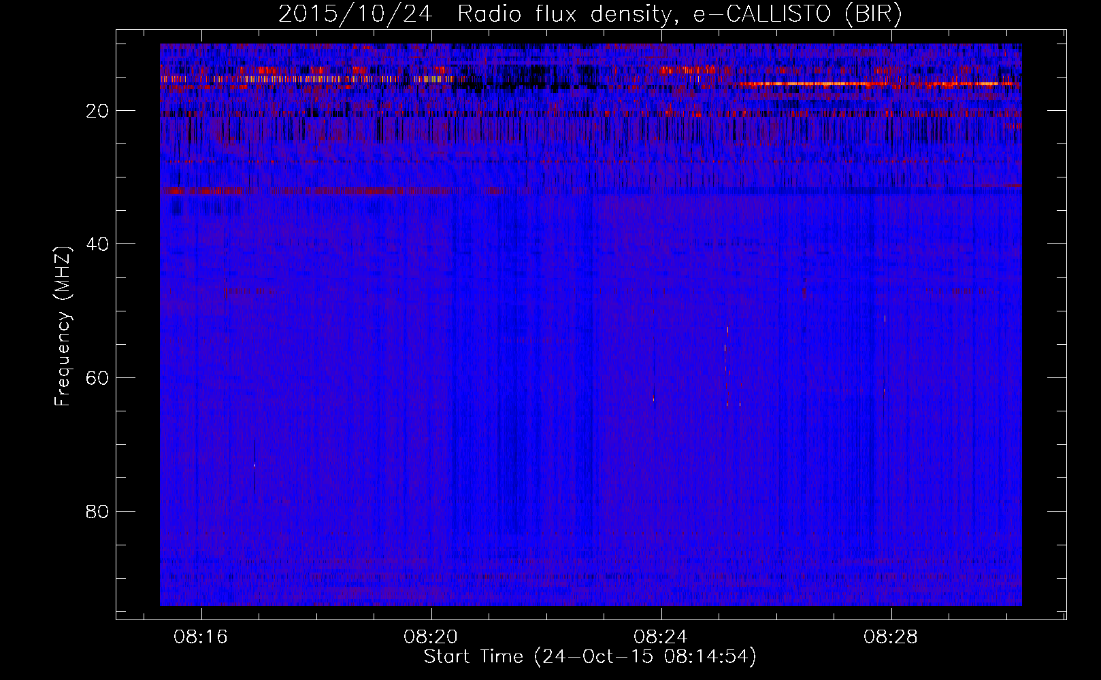Click the time tick label "08:24"
The image size is (1101, 680).
pyautogui.click(x=661, y=637)
